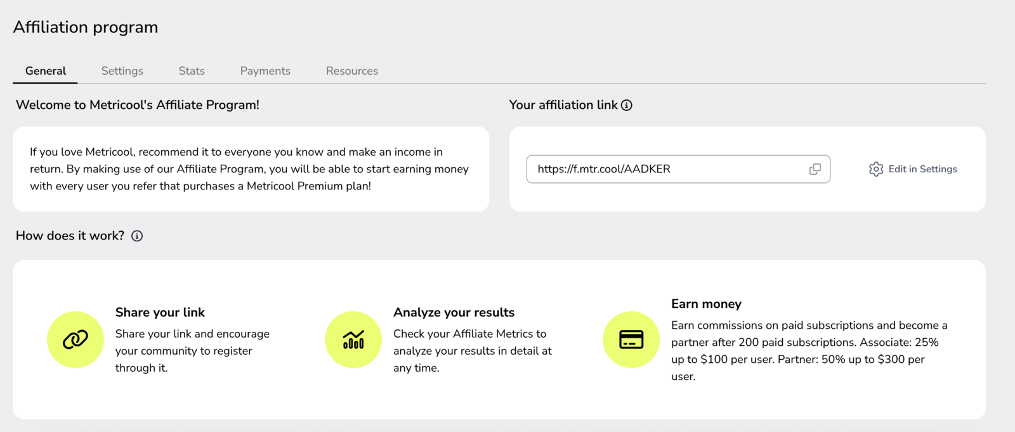Click the info icon beside Your affiliation link
This screenshot has width=1015, height=432.
627,105
